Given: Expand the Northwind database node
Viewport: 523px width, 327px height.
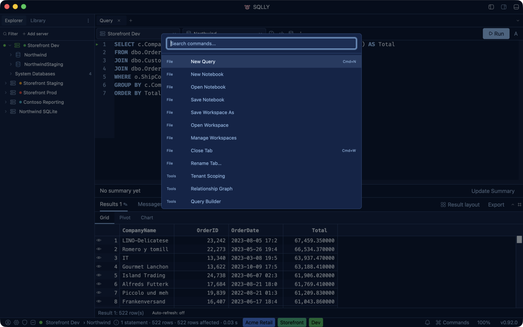Looking at the screenshot, I should (x=11, y=55).
